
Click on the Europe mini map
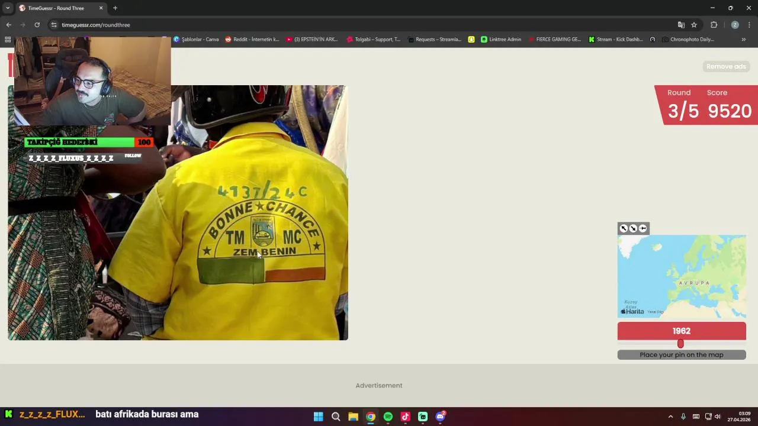click(x=682, y=276)
